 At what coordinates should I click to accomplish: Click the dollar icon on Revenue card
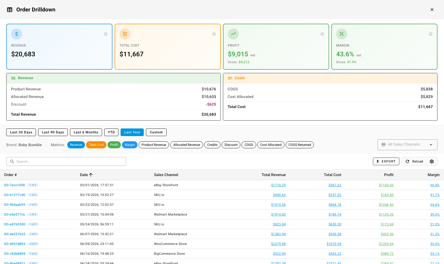click(17, 34)
